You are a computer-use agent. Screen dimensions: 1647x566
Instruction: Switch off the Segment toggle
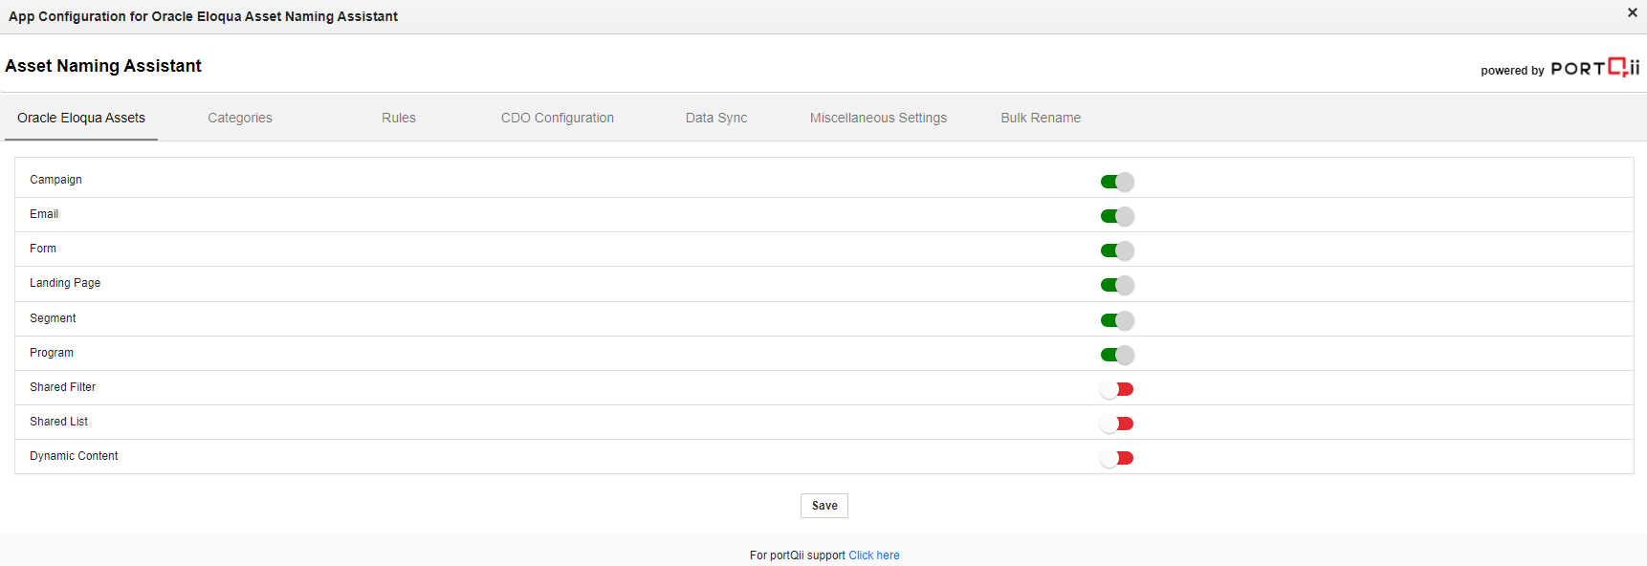tap(1116, 320)
